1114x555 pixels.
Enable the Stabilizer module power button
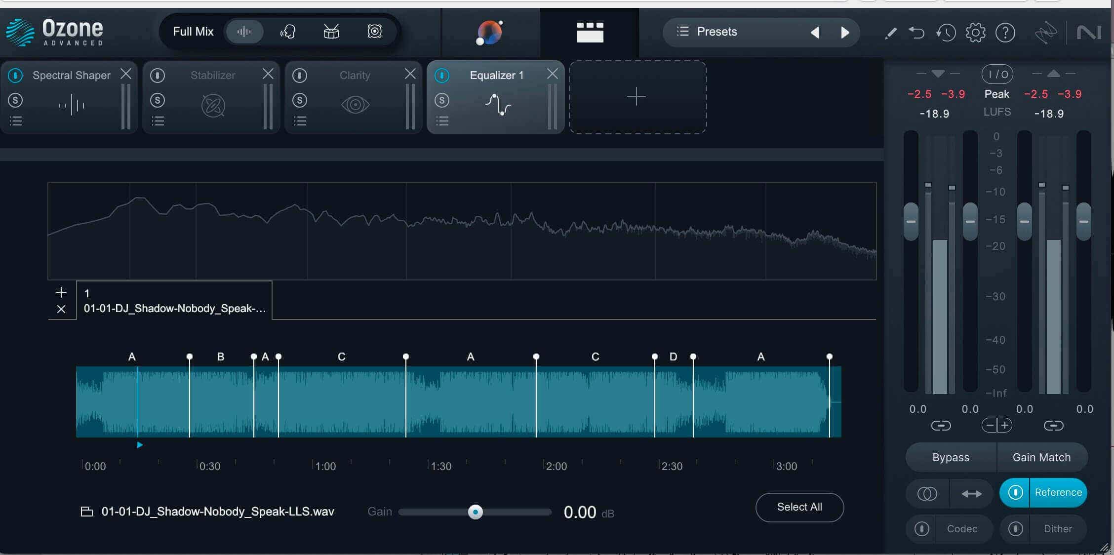pyautogui.click(x=158, y=76)
